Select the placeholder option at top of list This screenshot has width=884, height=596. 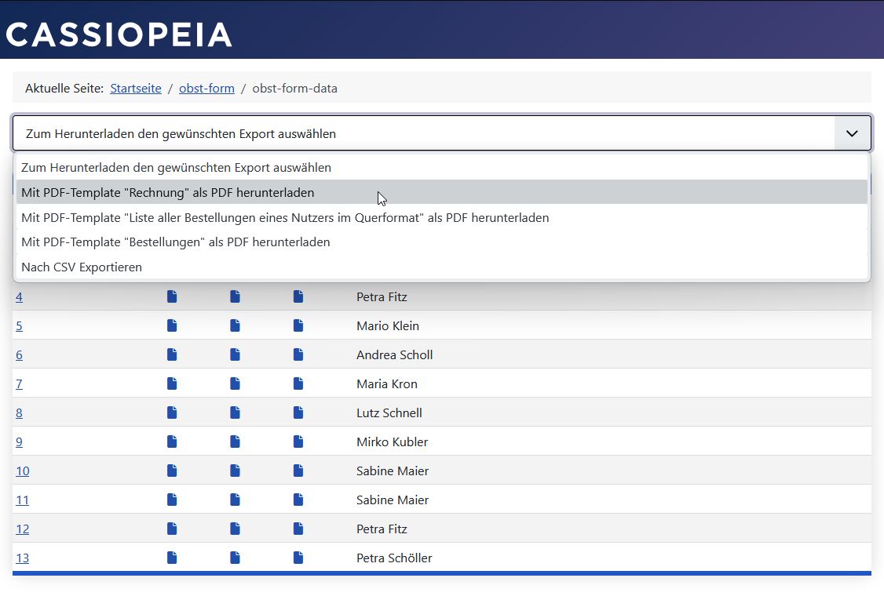pos(176,167)
